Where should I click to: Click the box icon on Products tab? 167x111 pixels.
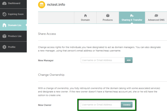coord(108,16)
